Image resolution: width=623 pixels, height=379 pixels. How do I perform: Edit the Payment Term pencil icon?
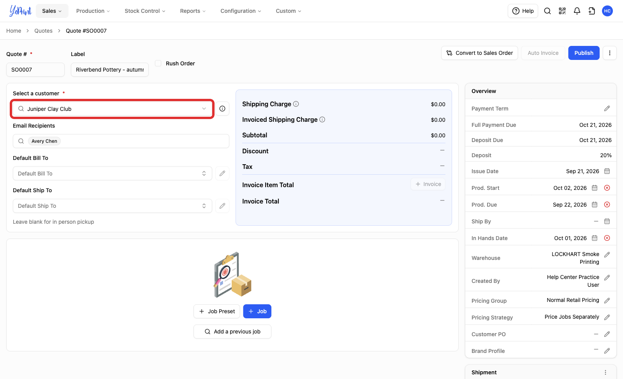pos(607,109)
